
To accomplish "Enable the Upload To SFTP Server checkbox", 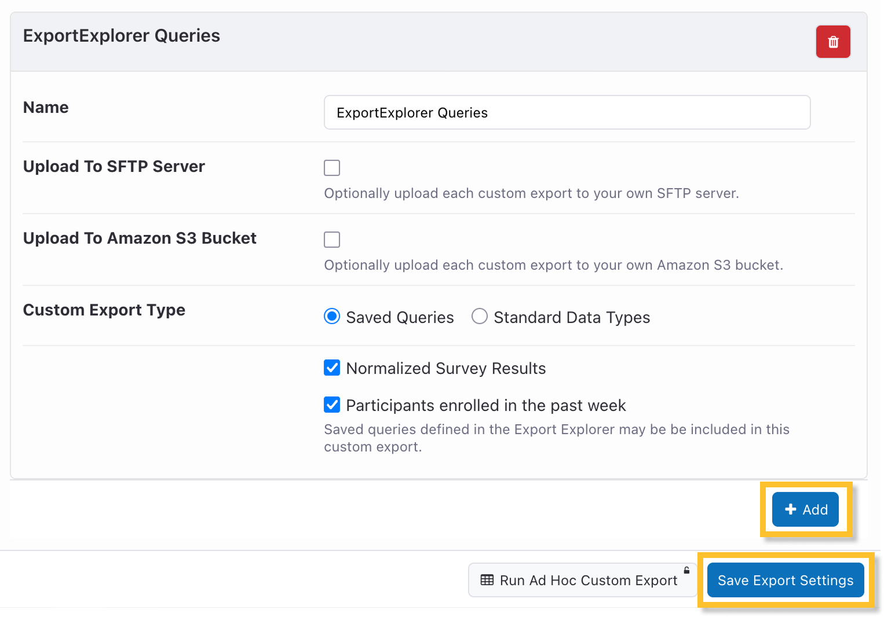I will pyautogui.click(x=332, y=168).
